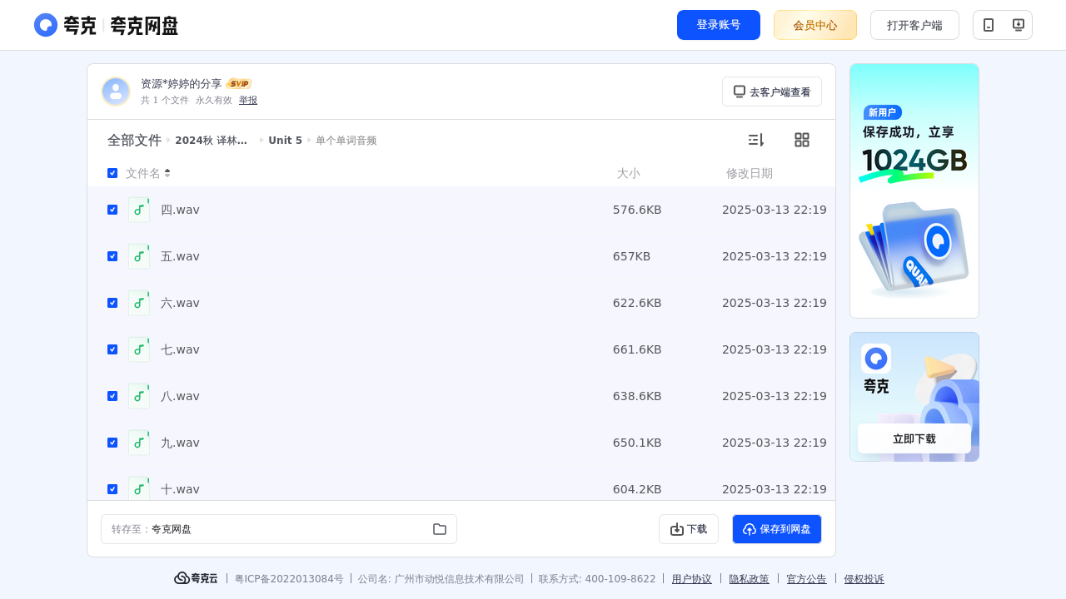Open the 用户协议 link

click(692, 579)
